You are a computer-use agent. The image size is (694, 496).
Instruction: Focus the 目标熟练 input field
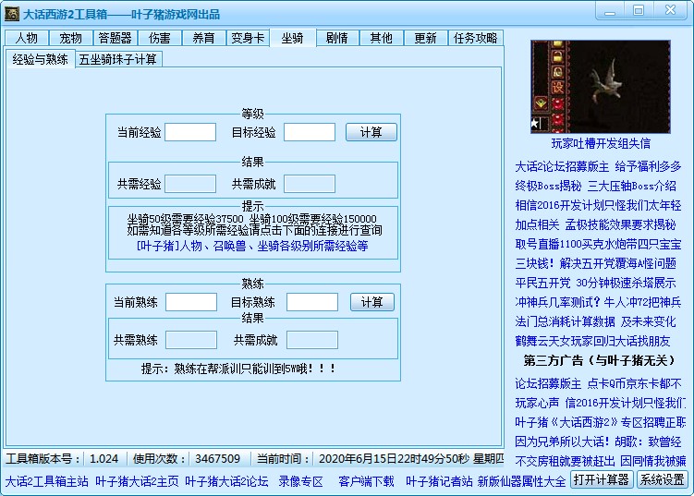click(312, 302)
